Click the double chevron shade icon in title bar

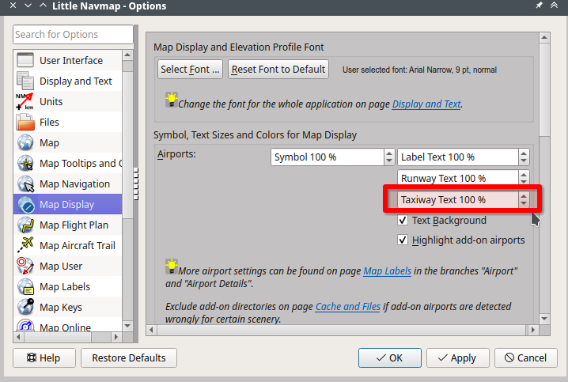click(555, 6)
